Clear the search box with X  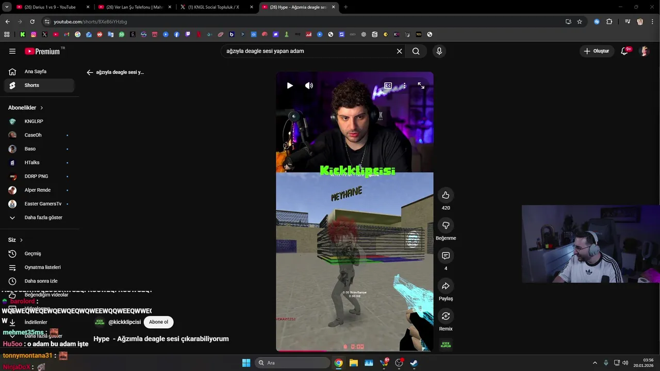pyautogui.click(x=399, y=51)
